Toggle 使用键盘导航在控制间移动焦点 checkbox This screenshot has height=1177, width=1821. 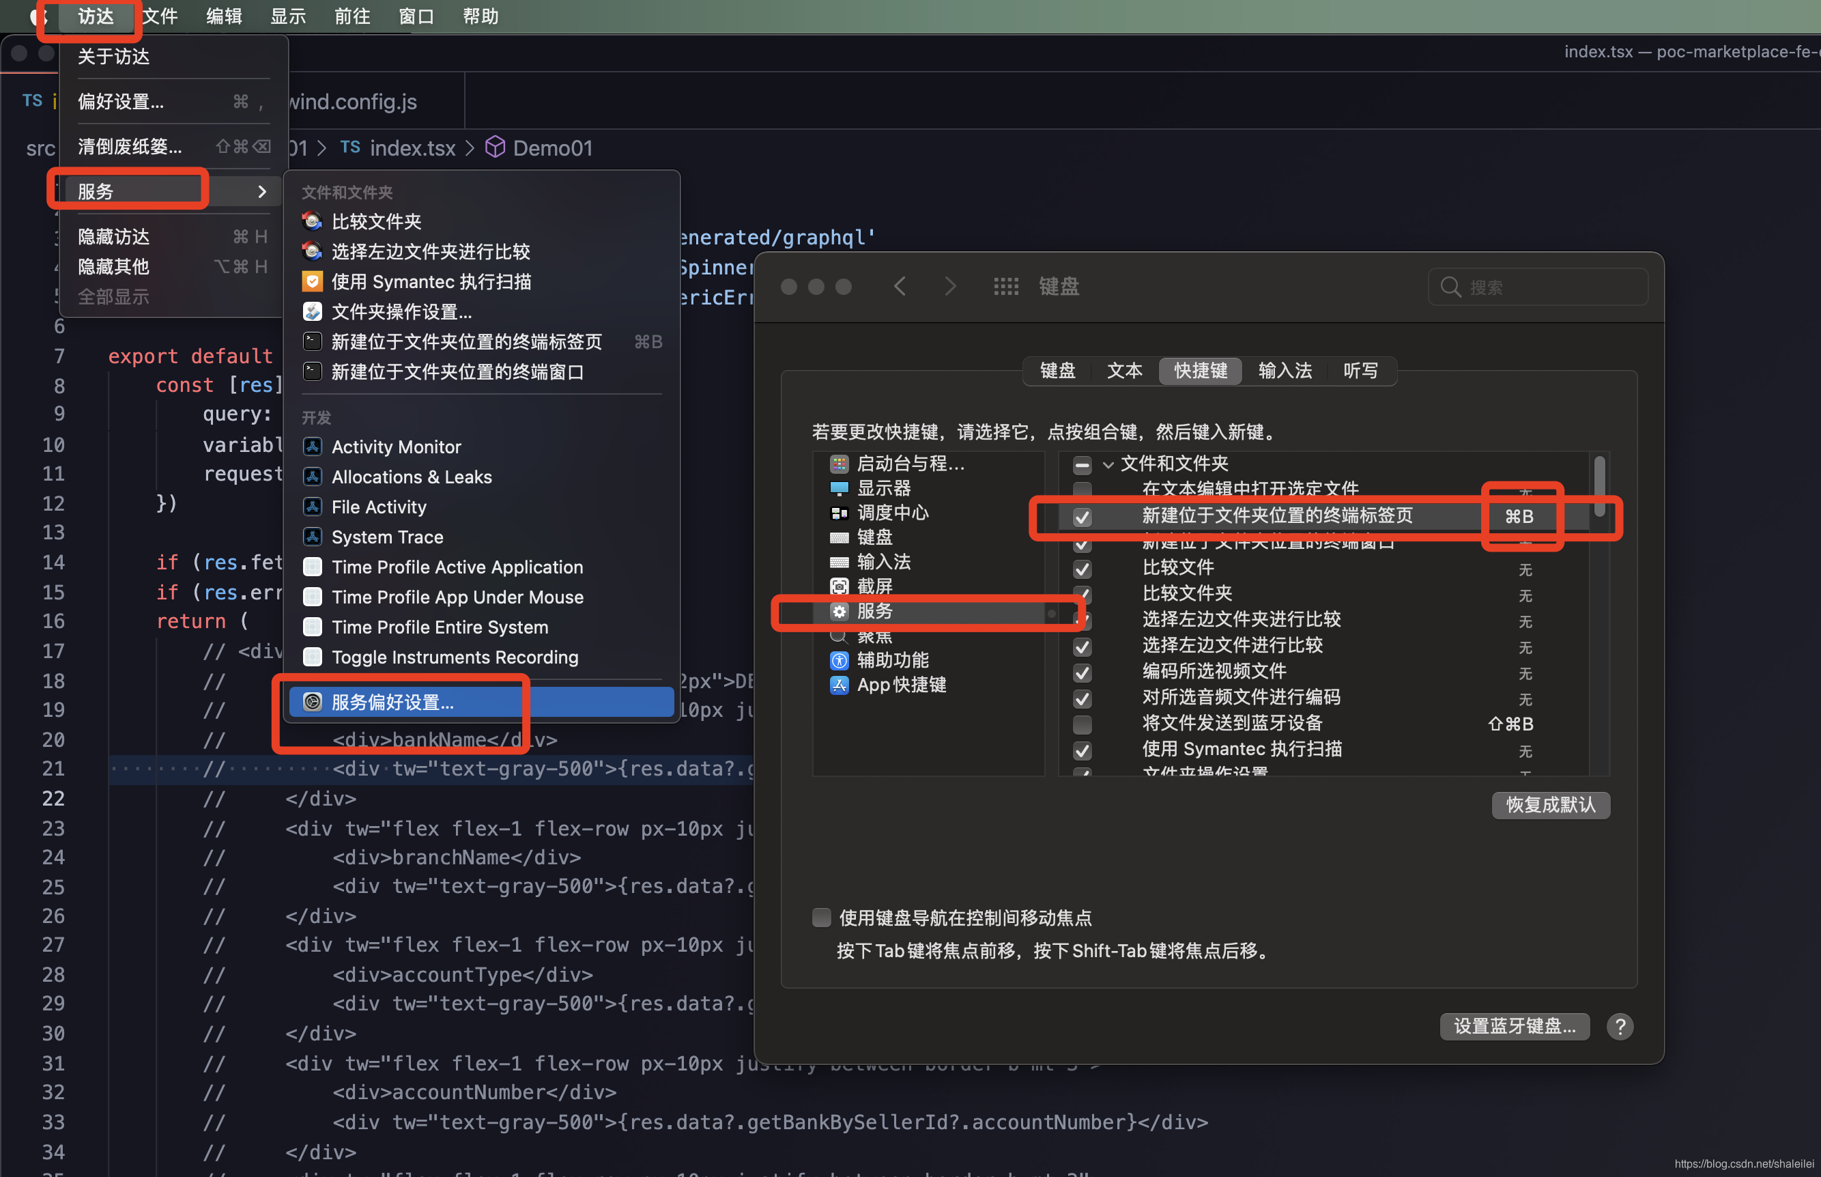821,917
